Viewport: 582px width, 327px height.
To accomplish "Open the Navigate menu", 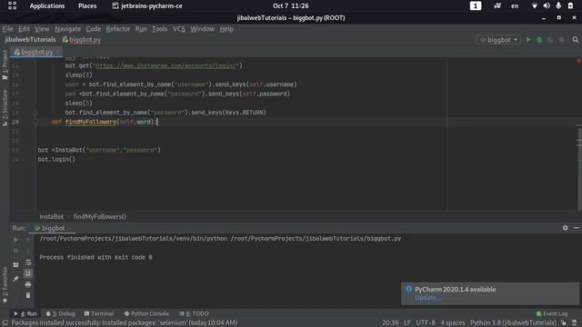I will pyautogui.click(x=67, y=29).
